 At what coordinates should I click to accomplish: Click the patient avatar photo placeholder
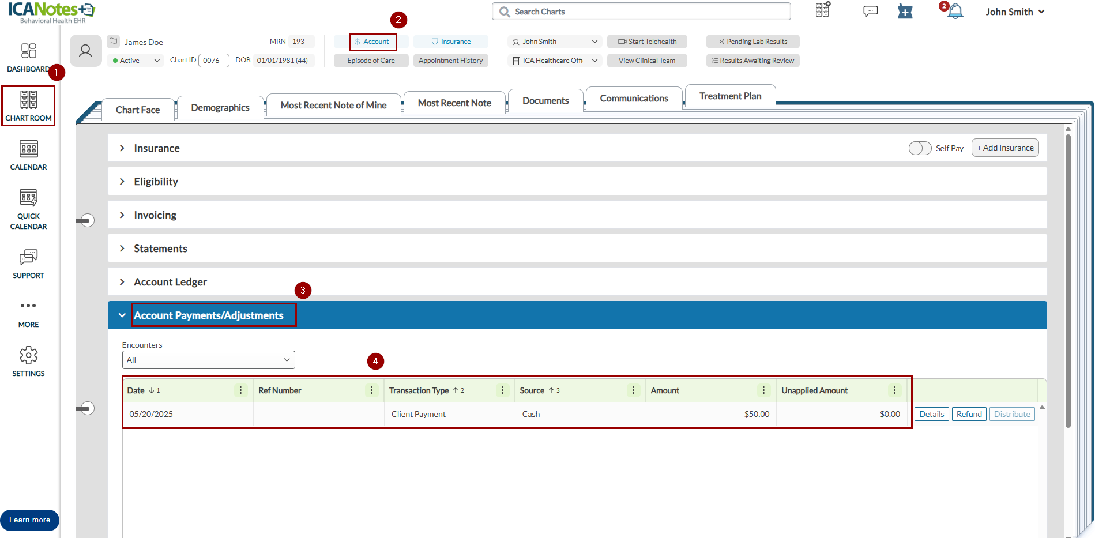[x=85, y=51]
